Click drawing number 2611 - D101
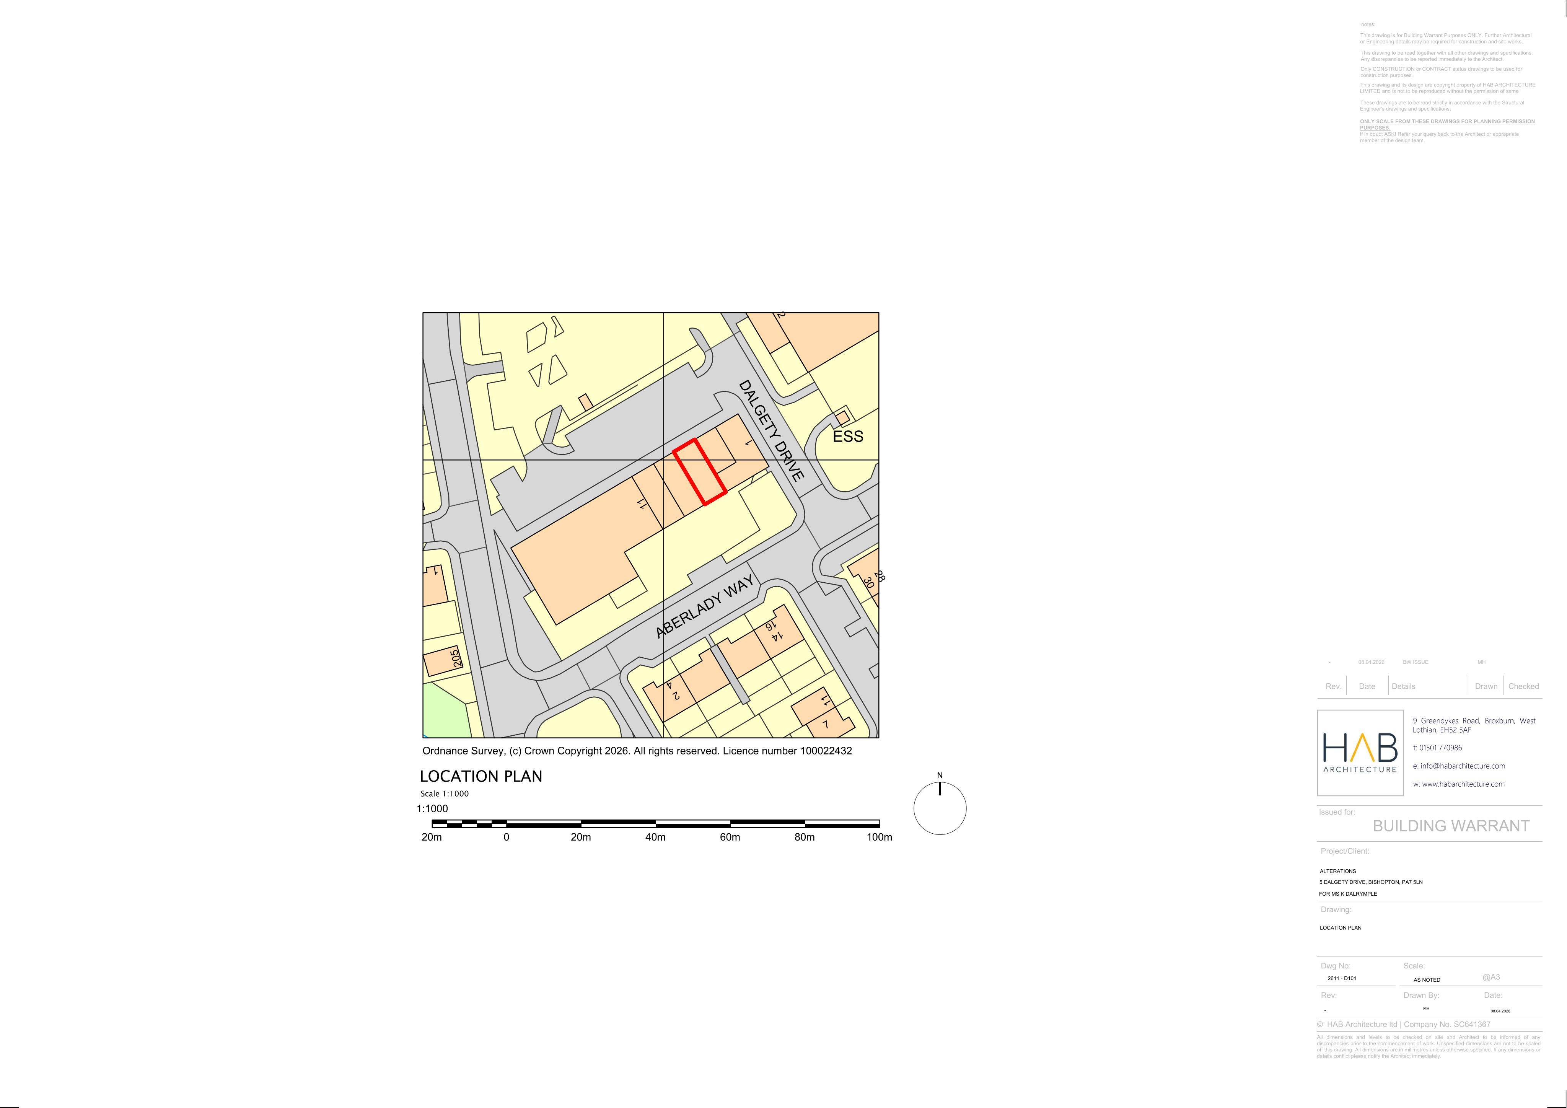 coord(1342,978)
